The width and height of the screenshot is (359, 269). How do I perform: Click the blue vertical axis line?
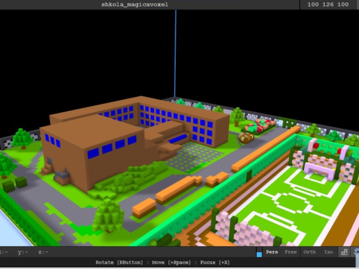click(175, 54)
